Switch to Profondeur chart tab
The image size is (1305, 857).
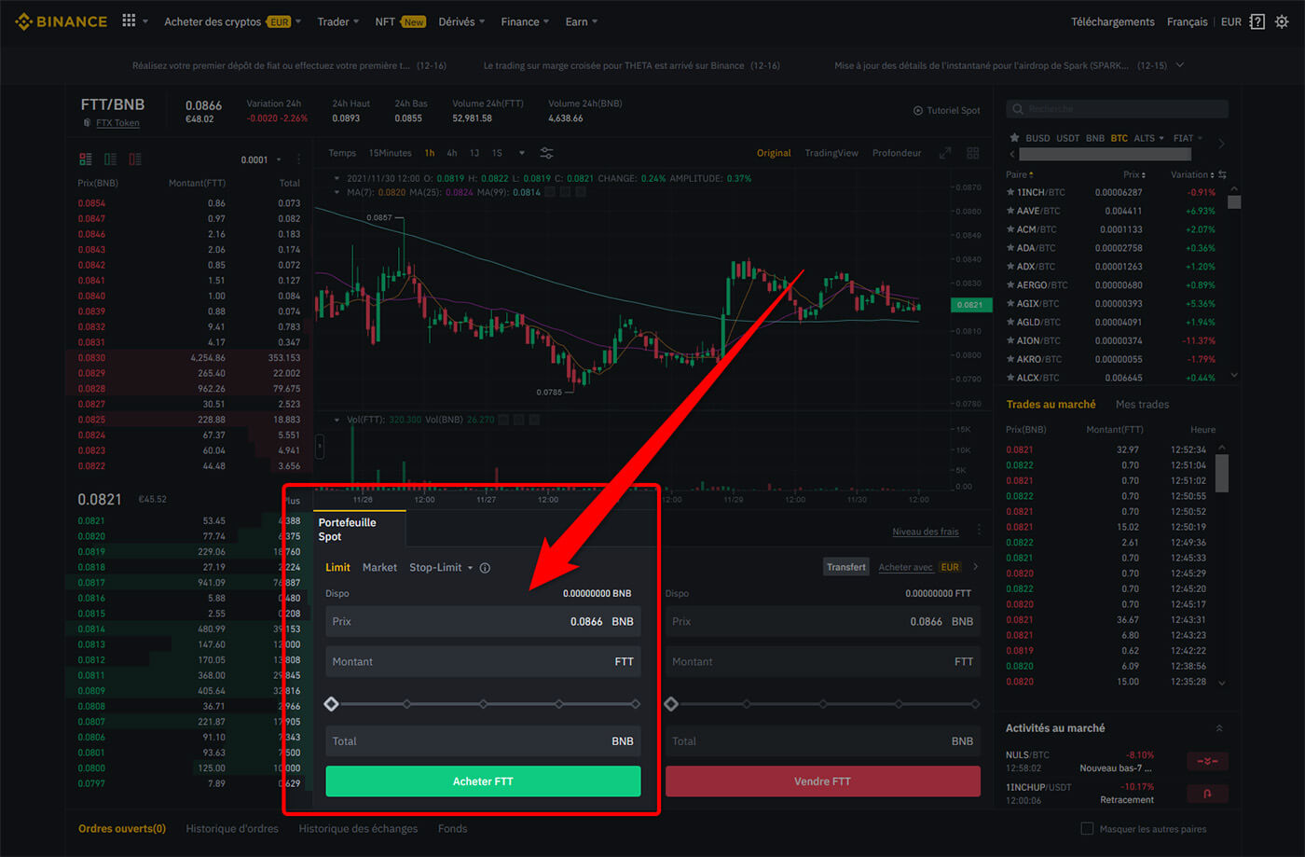(897, 153)
